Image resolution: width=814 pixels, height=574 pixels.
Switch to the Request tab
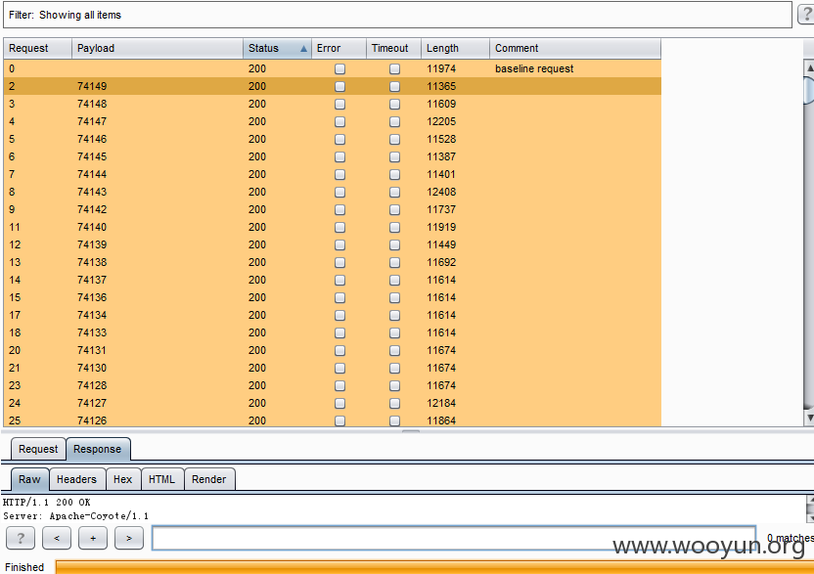(38, 449)
